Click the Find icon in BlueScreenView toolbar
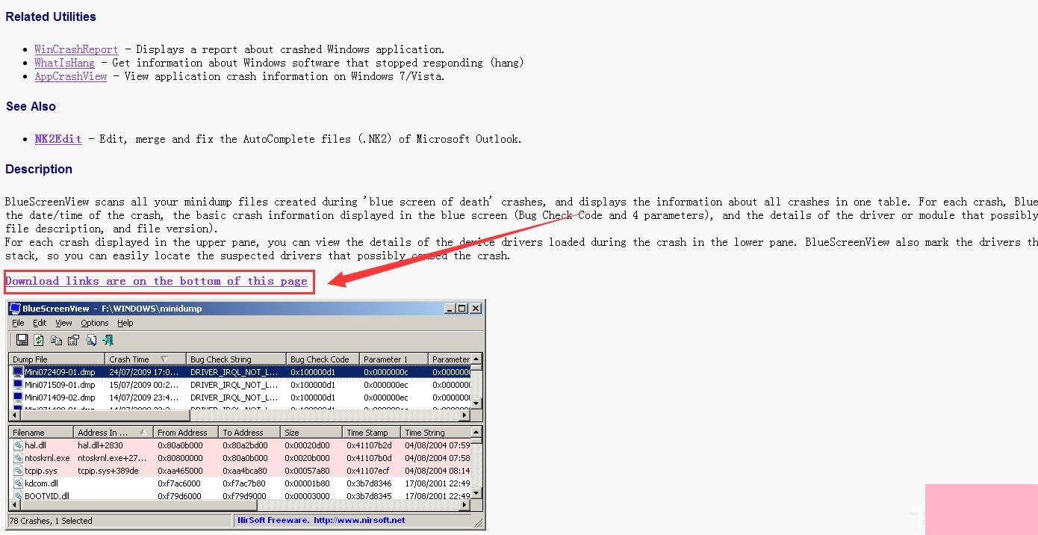Viewport: 1038px width, 535px height. coord(91,340)
